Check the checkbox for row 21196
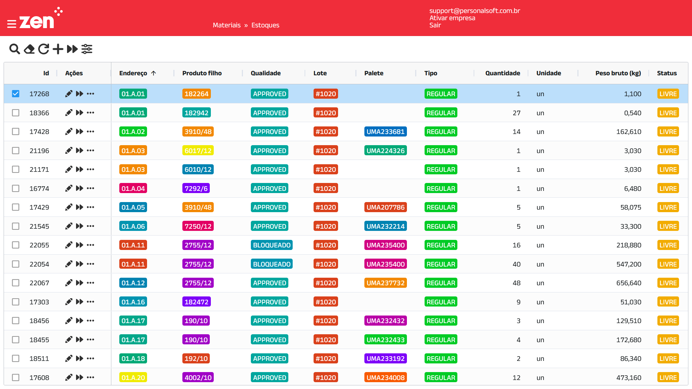The width and height of the screenshot is (692, 389). click(15, 151)
